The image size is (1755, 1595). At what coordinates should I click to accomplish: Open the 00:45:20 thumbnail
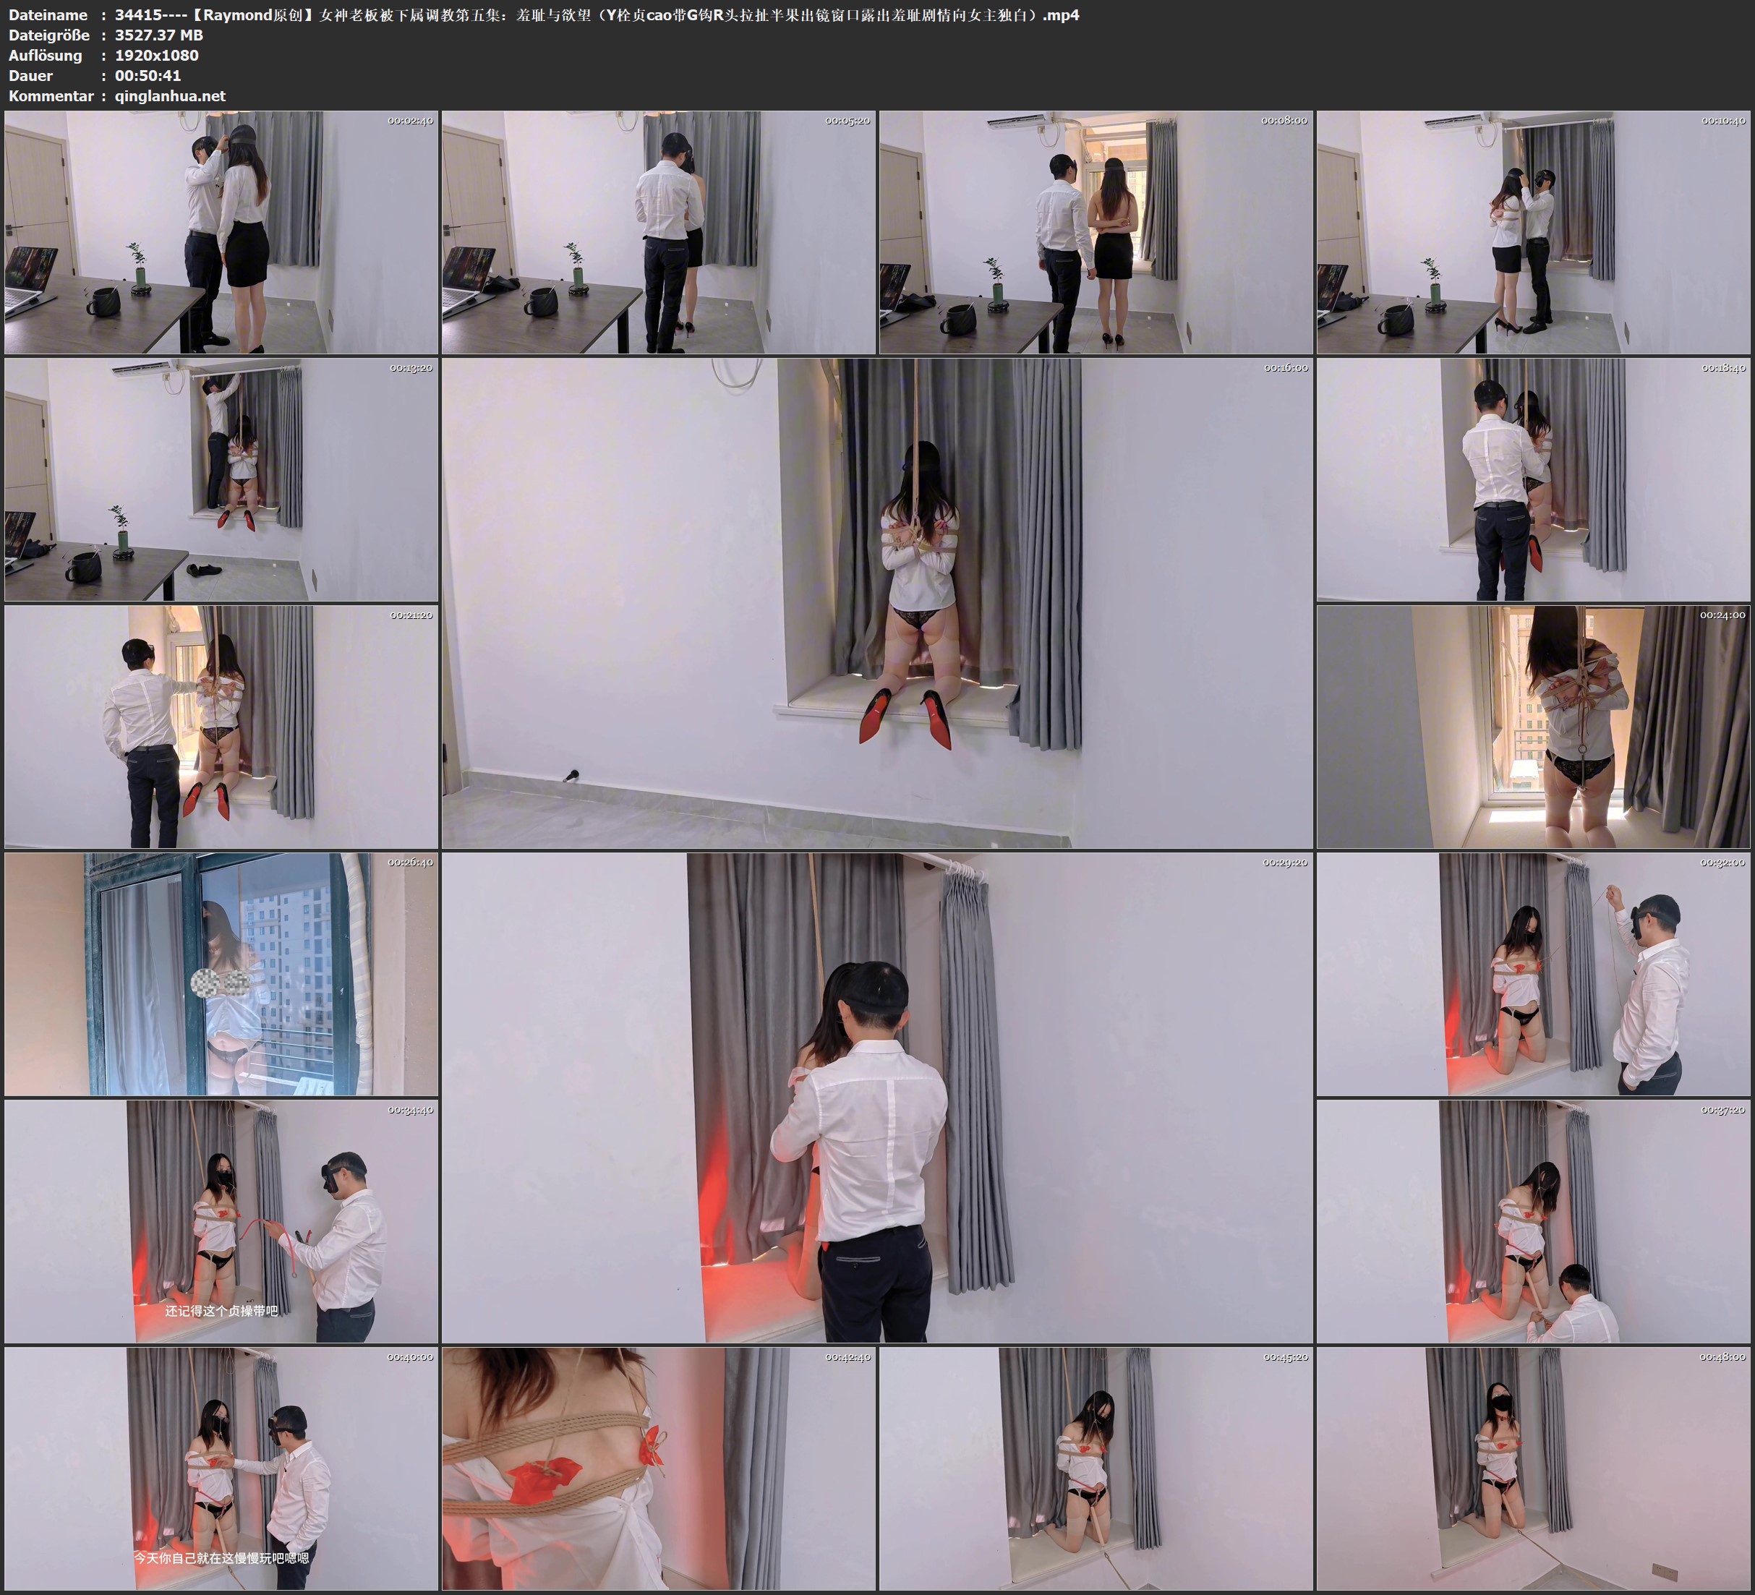(x=1095, y=1468)
